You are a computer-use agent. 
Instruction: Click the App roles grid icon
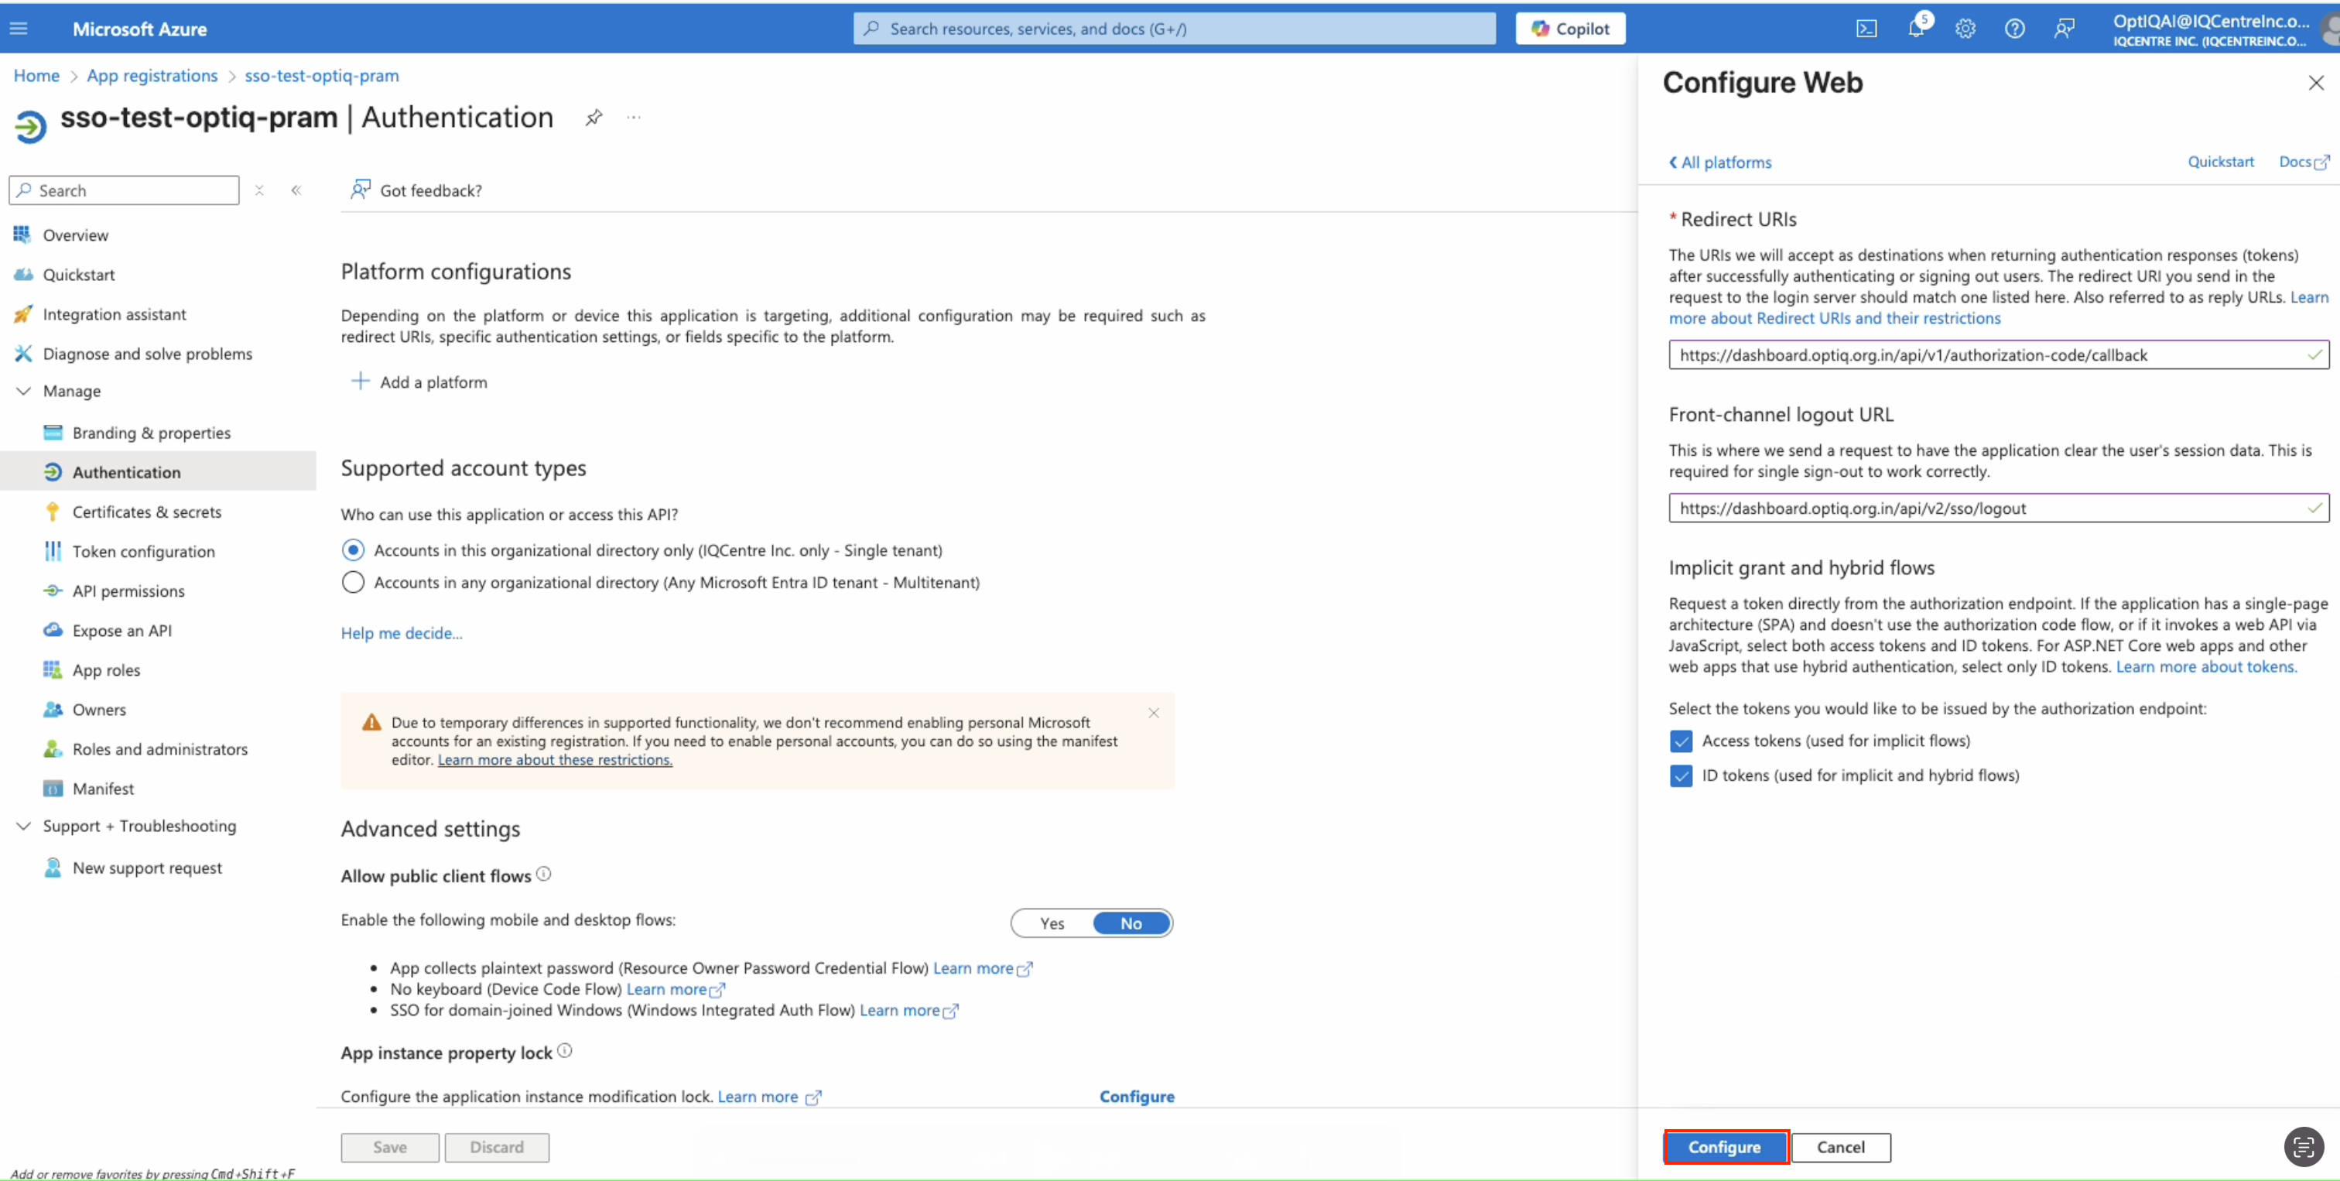click(x=53, y=669)
